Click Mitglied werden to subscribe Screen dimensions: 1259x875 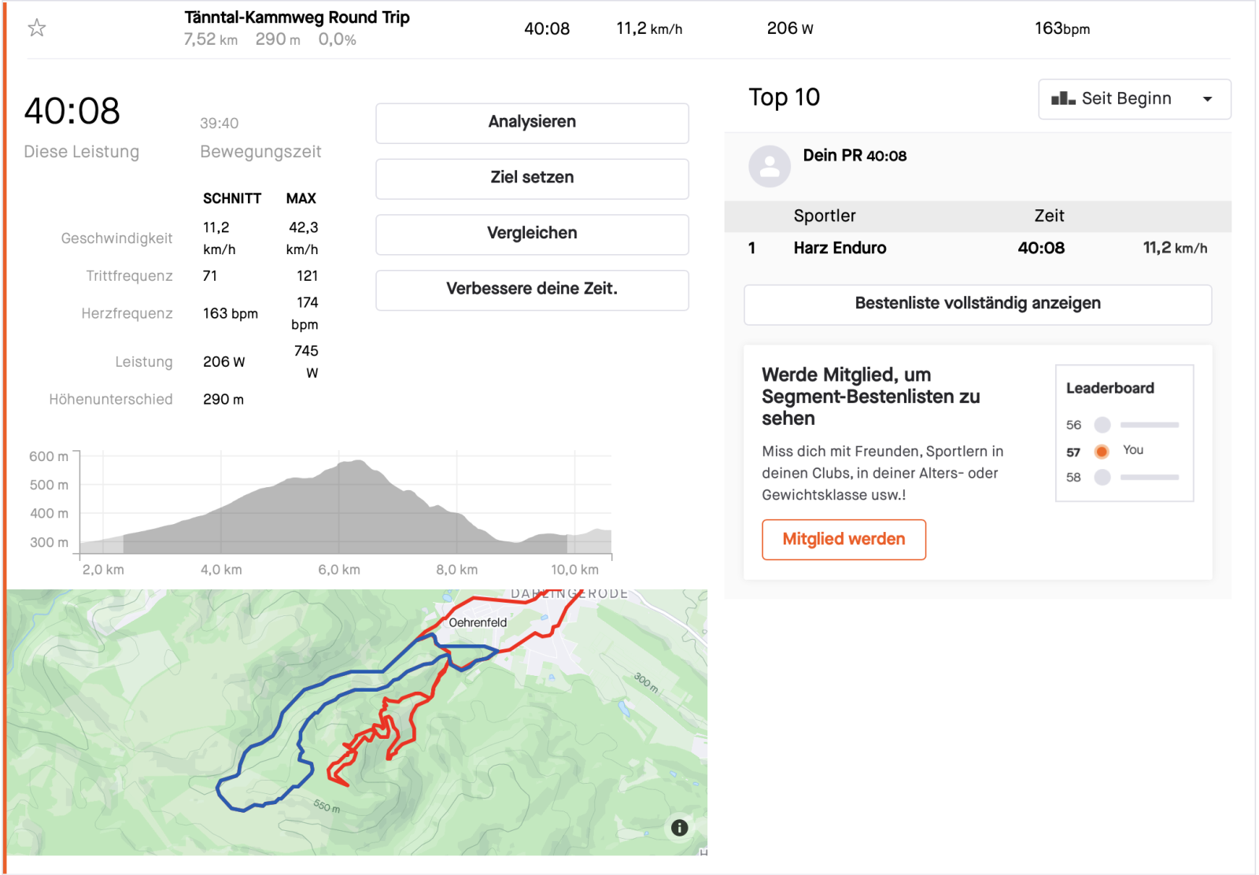pyautogui.click(x=844, y=540)
